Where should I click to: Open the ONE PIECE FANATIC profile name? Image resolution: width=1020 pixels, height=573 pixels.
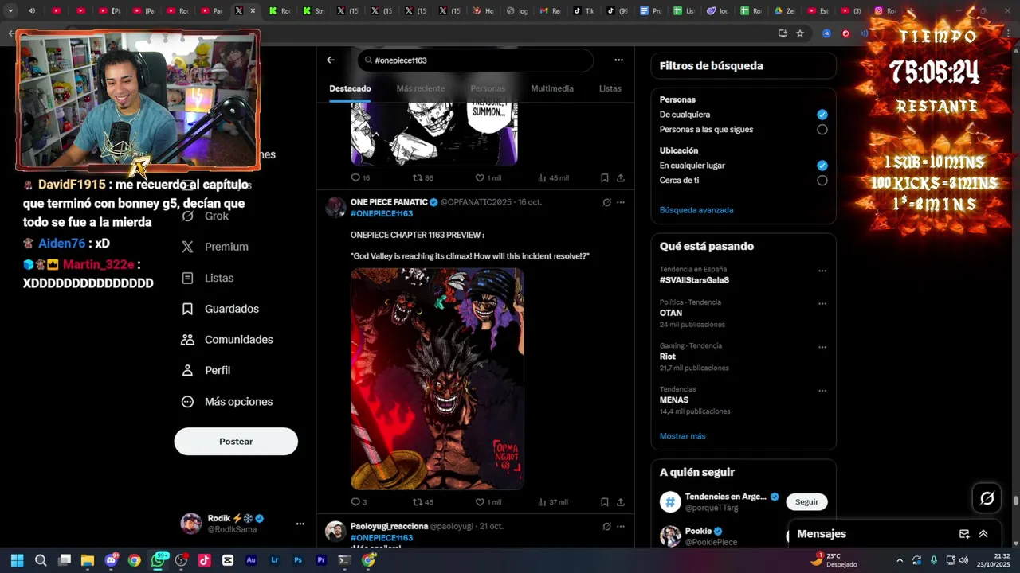[x=389, y=202]
